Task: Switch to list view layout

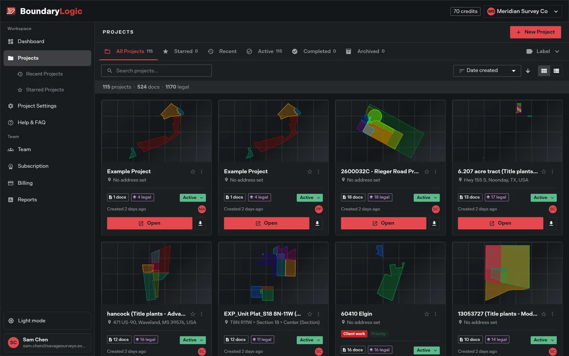Action: click(x=556, y=71)
